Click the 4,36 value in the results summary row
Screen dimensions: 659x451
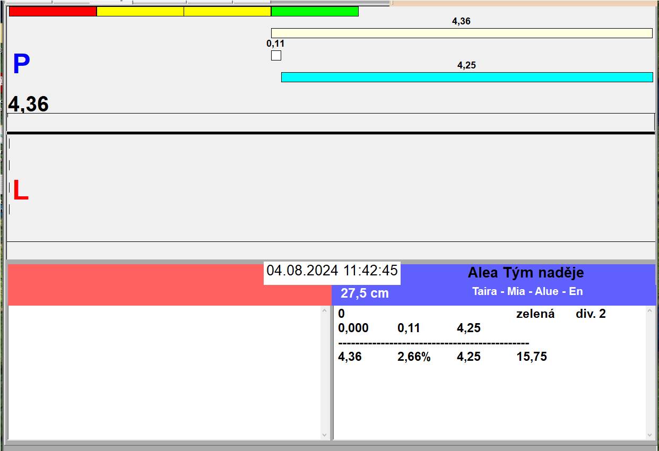click(x=350, y=357)
